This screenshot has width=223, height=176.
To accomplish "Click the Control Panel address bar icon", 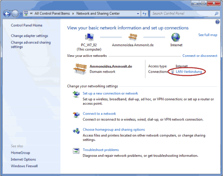I will (26, 13).
